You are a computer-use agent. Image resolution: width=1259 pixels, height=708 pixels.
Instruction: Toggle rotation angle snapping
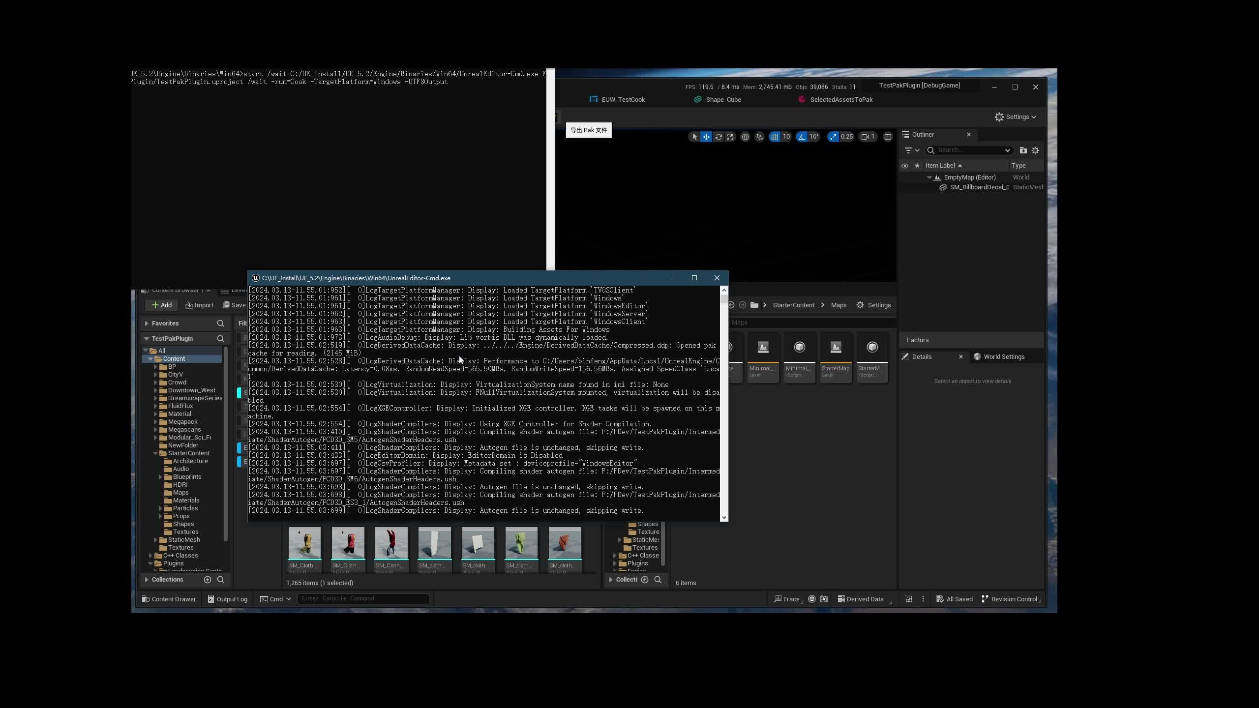pos(802,137)
